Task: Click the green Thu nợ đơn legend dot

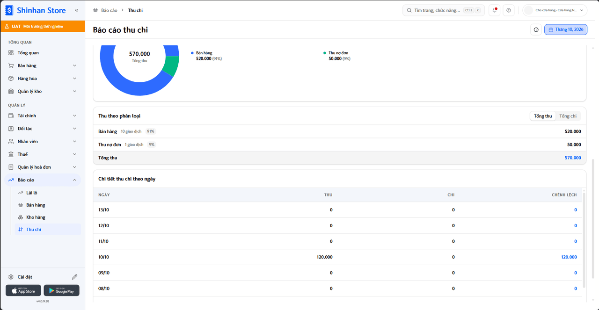Action: [x=325, y=53]
